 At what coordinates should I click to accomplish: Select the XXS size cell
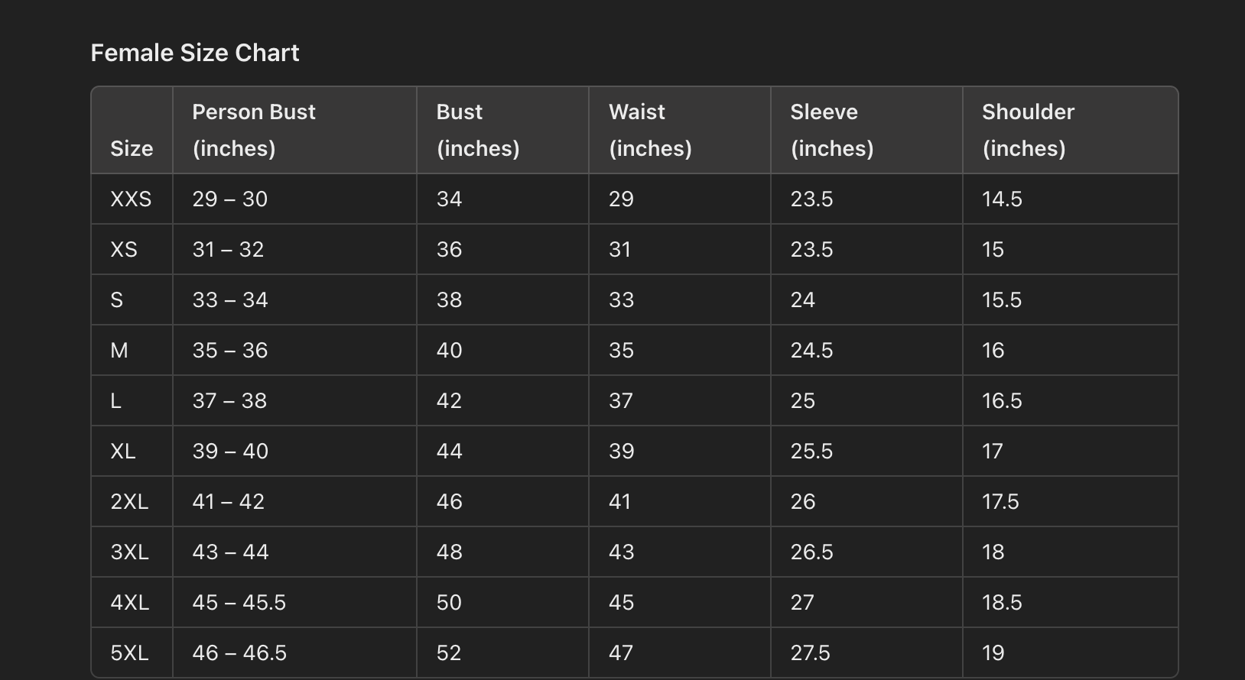pos(131,199)
